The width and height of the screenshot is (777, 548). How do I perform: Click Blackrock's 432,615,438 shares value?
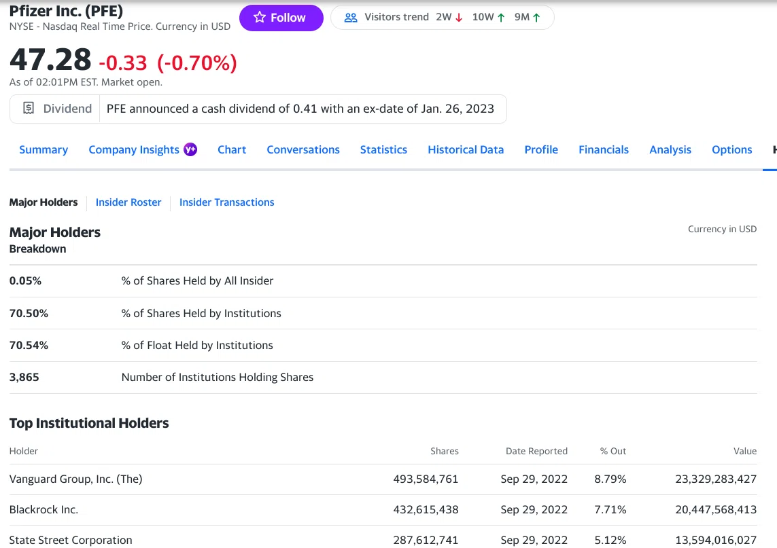[x=426, y=509]
